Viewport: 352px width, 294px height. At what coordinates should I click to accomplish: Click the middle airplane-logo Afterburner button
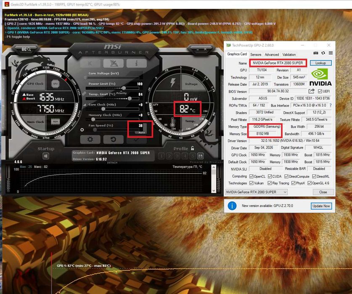click(114, 64)
